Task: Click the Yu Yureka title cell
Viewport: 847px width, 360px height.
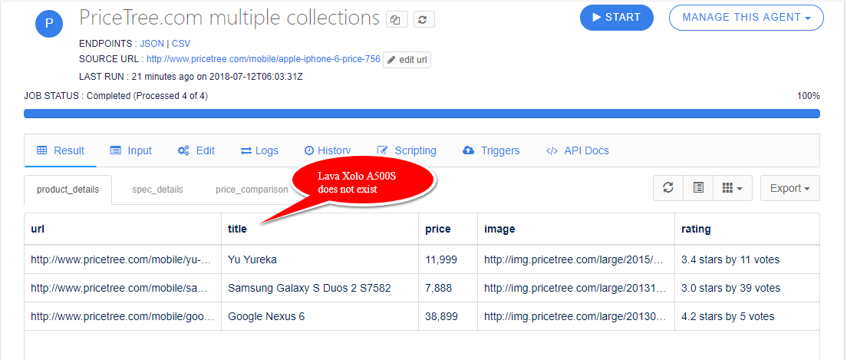Action: coord(320,259)
